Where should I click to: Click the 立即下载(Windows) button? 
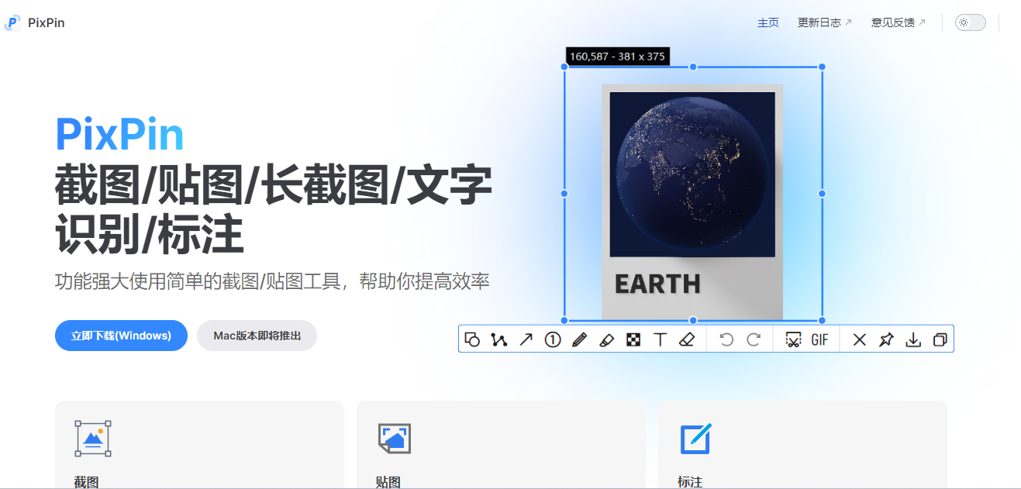pos(121,336)
